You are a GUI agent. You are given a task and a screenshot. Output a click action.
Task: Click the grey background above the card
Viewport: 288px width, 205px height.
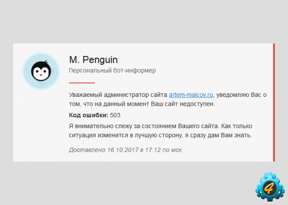144,21
